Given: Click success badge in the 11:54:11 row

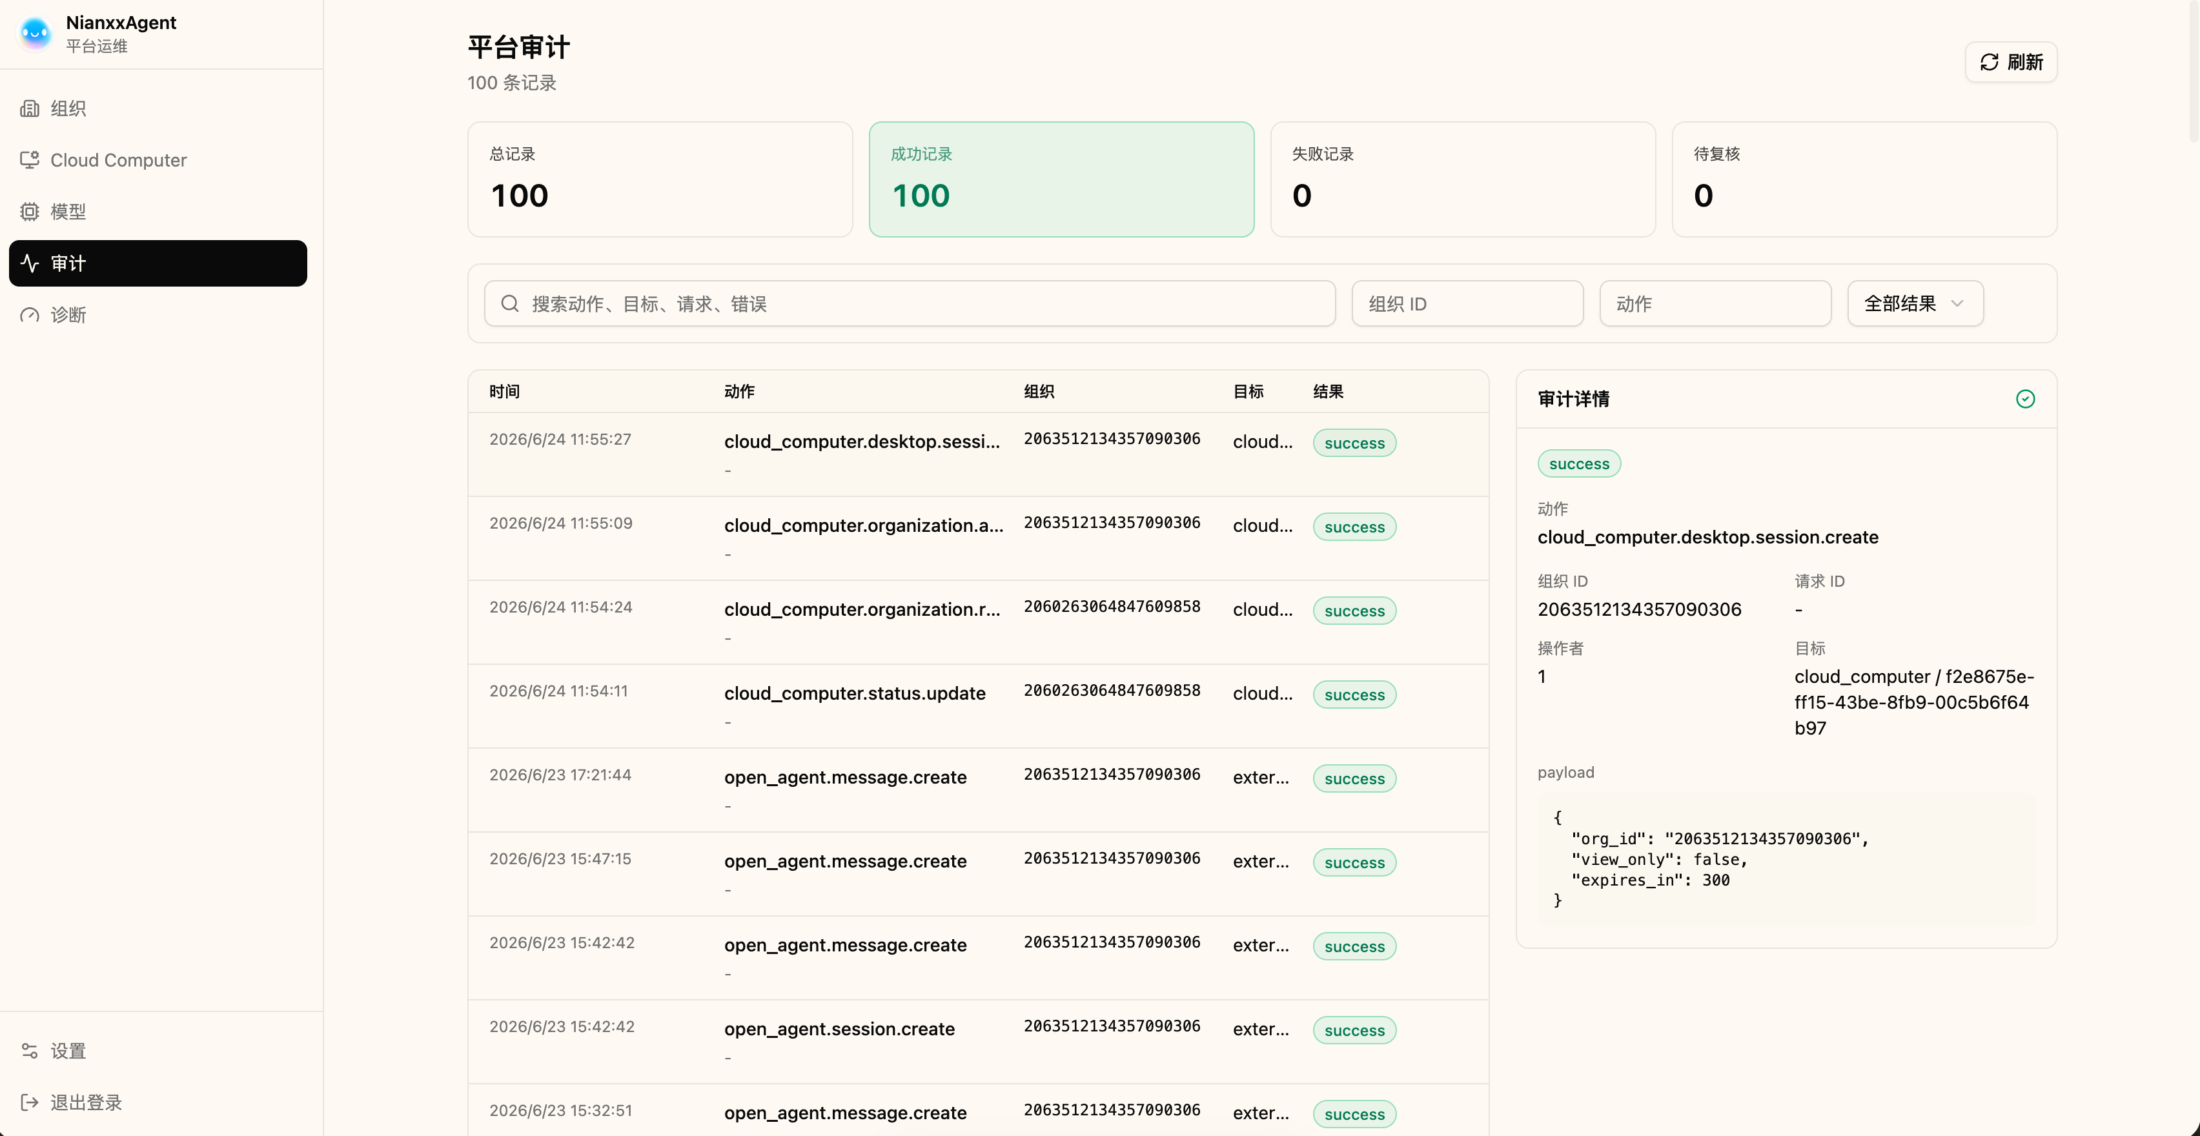Looking at the screenshot, I should (1354, 695).
